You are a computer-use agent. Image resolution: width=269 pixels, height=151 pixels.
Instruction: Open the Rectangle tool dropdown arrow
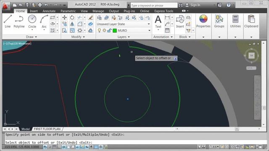(57, 17)
